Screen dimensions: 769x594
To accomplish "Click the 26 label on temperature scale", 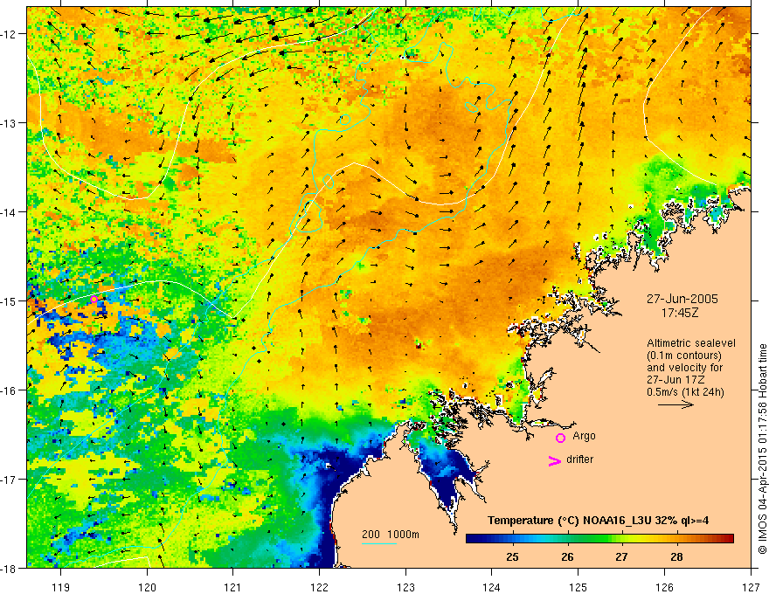I will click(x=567, y=556).
